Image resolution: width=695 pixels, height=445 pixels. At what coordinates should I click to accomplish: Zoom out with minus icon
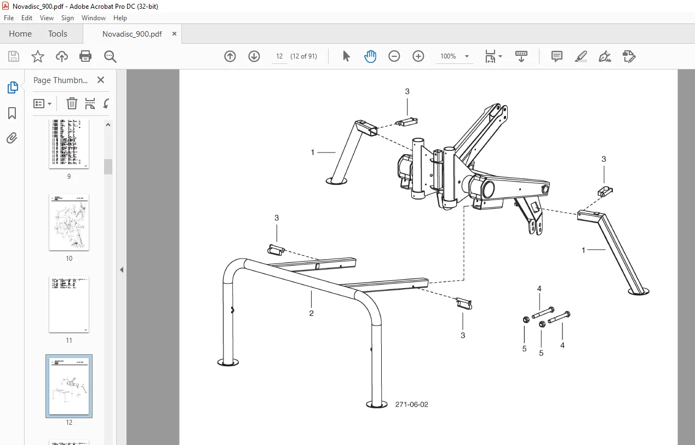pyautogui.click(x=394, y=56)
